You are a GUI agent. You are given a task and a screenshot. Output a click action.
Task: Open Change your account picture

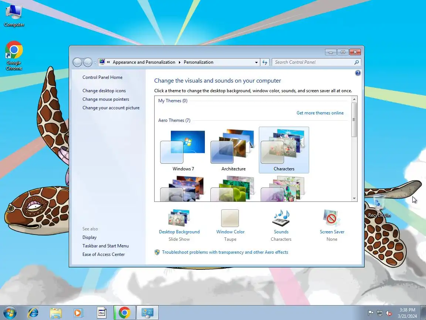[x=111, y=108]
